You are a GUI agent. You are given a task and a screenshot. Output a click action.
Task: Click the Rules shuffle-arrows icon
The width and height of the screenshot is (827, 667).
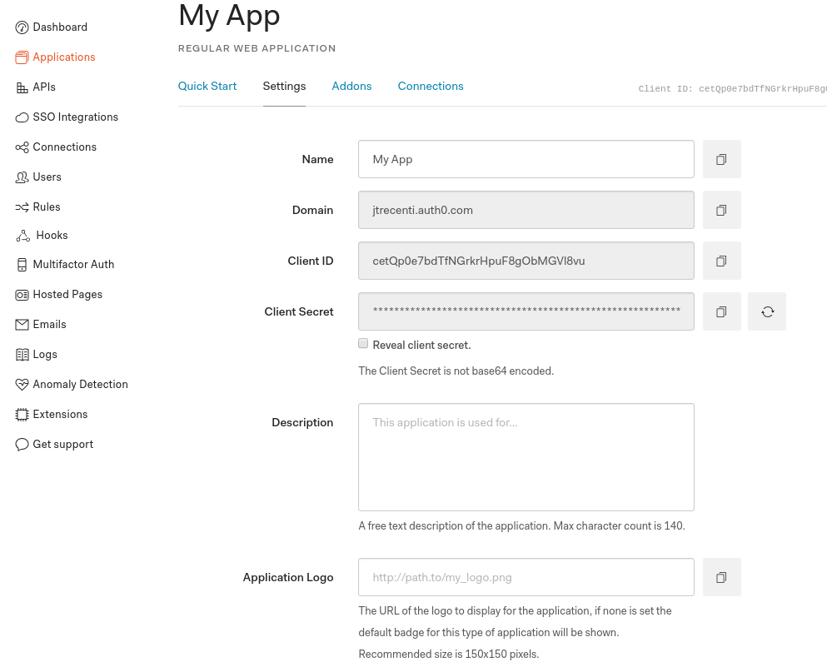point(22,207)
